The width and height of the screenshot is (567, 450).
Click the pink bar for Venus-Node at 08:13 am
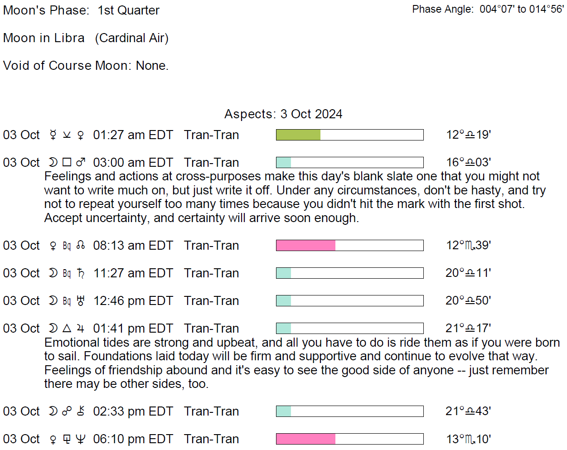[x=305, y=246]
